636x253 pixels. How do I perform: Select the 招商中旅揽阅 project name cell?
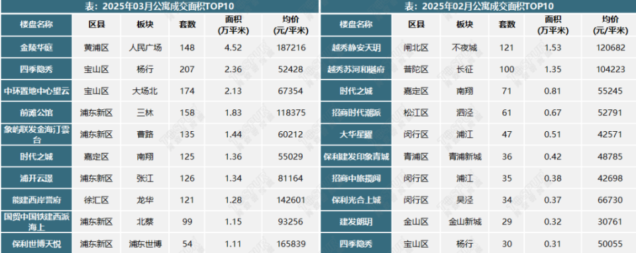(356, 178)
